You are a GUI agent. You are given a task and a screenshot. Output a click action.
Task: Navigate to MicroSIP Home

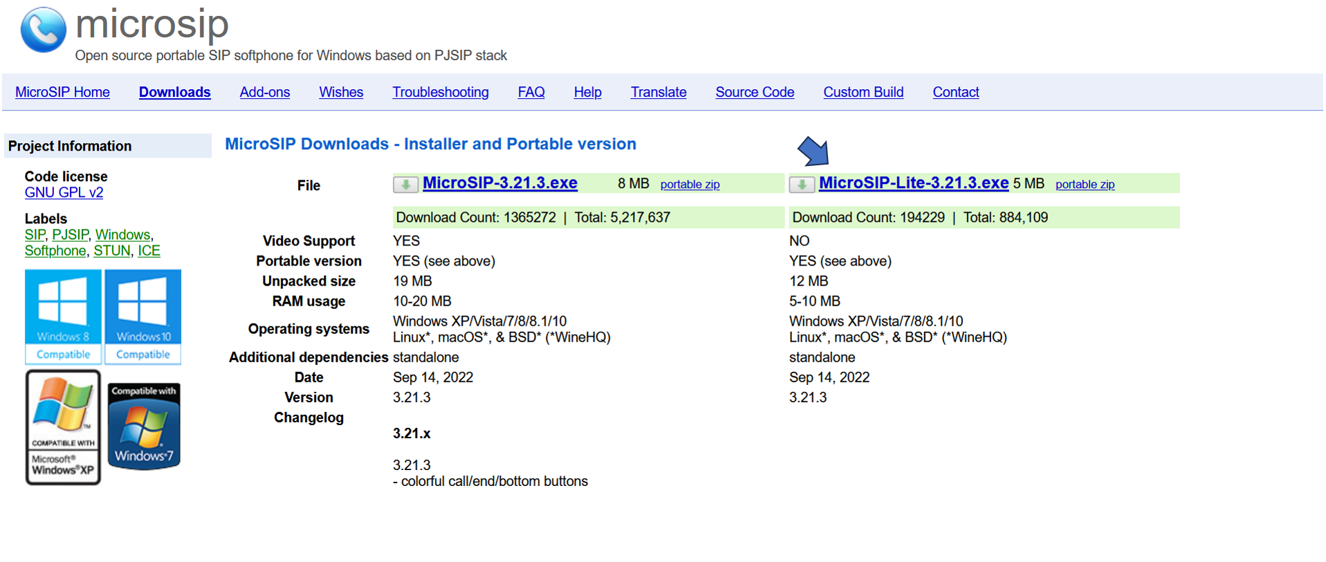pos(62,92)
